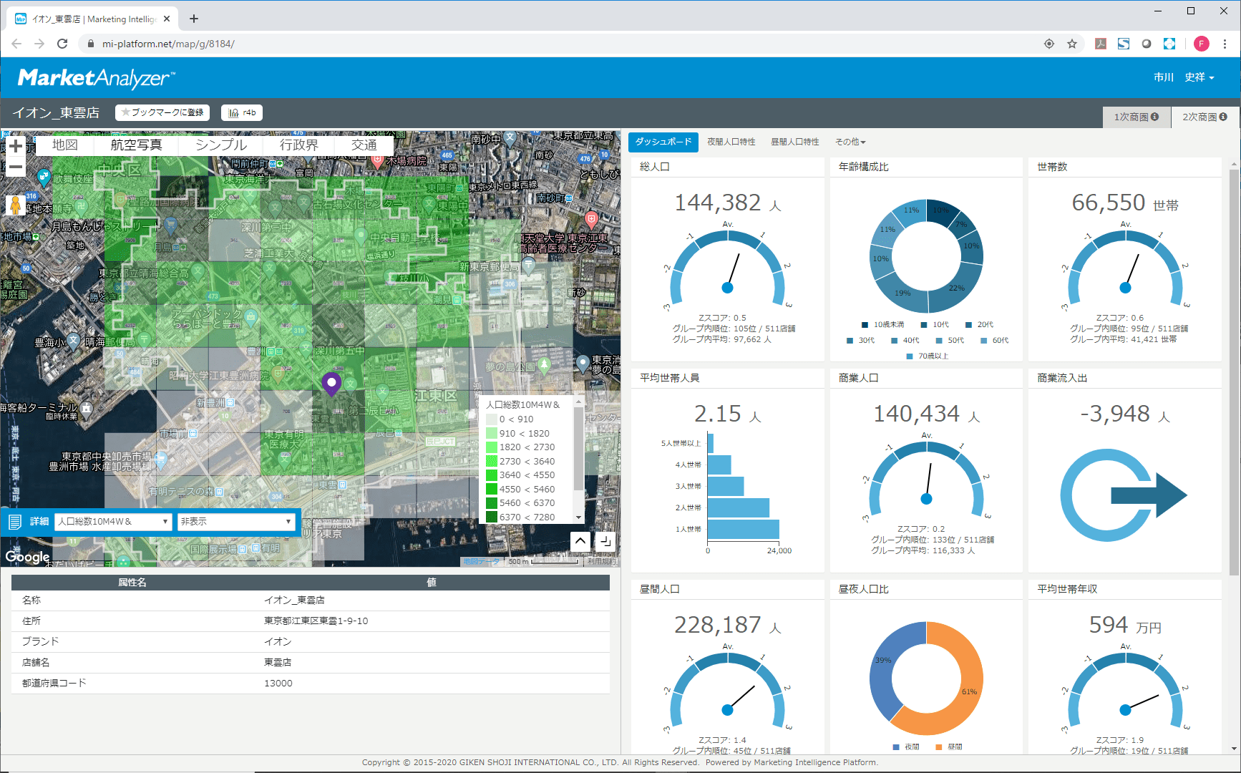Click the MarketAnalyzer logo

point(96,78)
